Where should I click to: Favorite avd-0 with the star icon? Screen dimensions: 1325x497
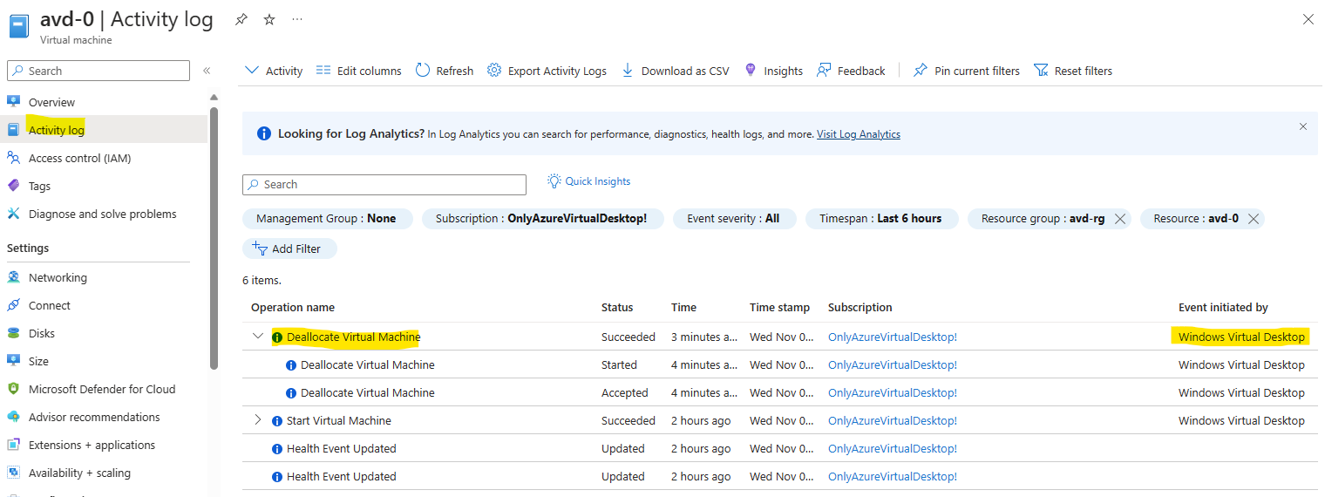tap(269, 19)
